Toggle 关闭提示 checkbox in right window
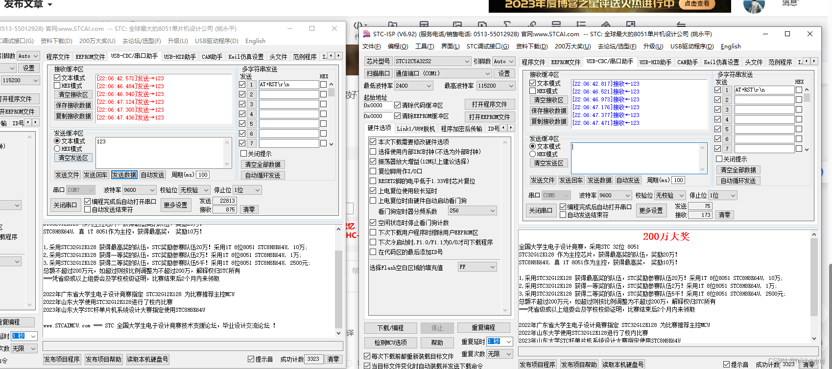Viewport: 832px width, 369px height. point(719,159)
